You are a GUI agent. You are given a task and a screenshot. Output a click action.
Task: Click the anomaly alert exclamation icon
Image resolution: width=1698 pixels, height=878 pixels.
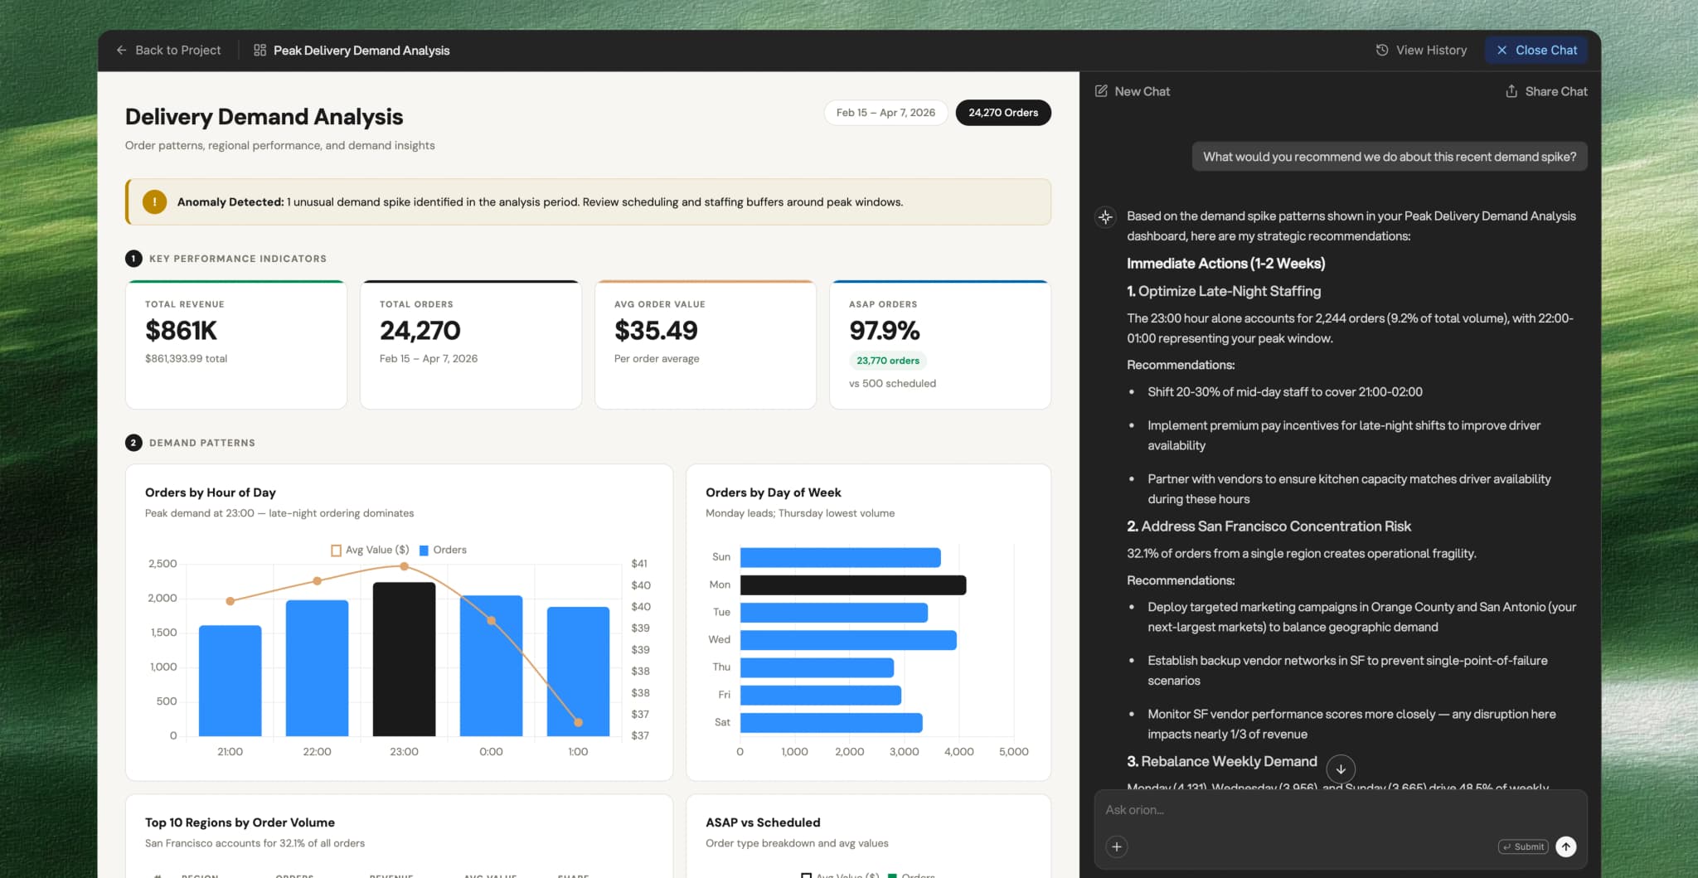click(x=154, y=201)
